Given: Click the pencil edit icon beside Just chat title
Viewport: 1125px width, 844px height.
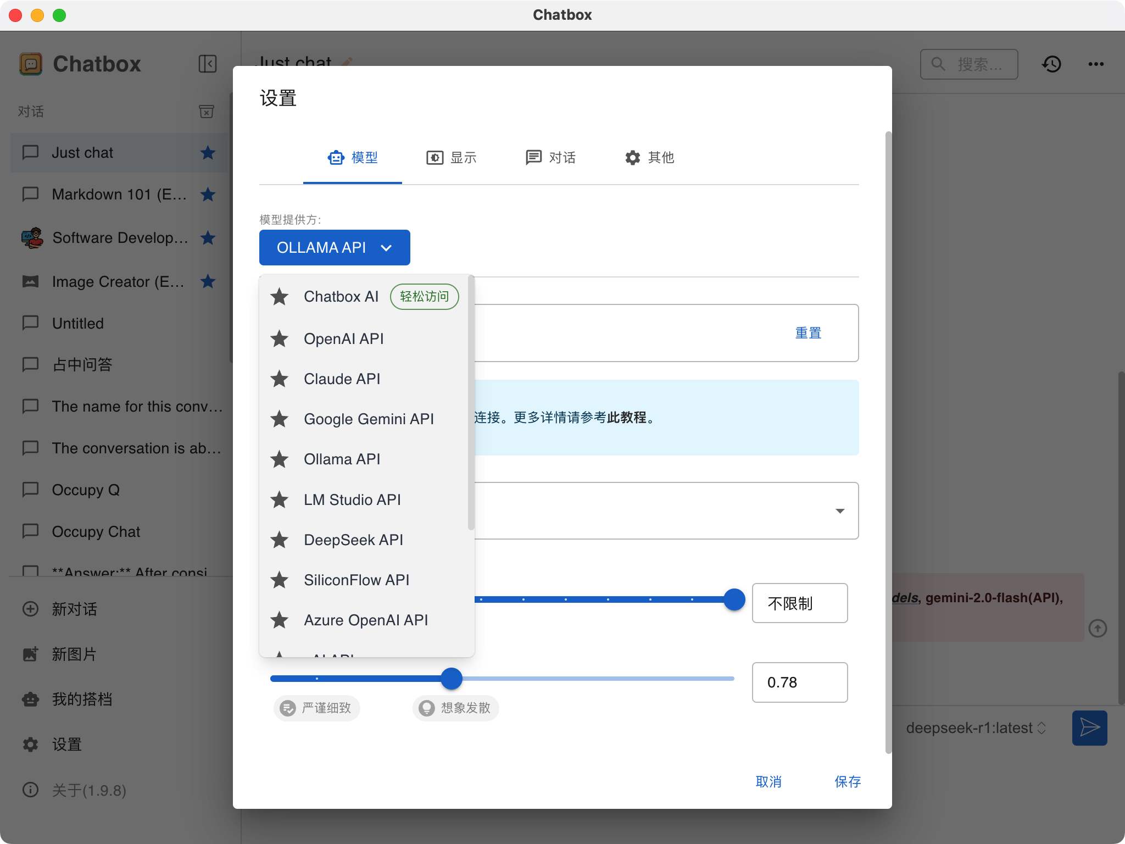Looking at the screenshot, I should point(347,62).
